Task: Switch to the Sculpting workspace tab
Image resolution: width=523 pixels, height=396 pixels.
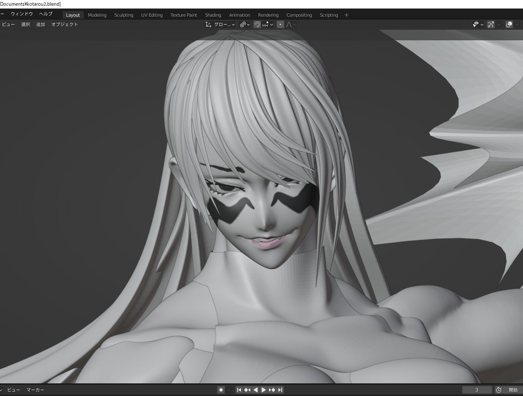Action: (124, 15)
